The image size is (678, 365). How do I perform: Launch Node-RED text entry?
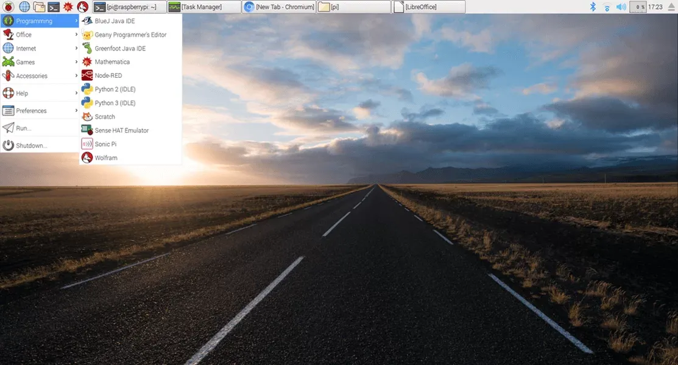108,75
